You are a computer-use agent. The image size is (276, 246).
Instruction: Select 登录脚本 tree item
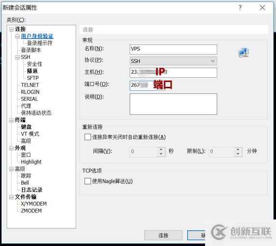coord(31,50)
